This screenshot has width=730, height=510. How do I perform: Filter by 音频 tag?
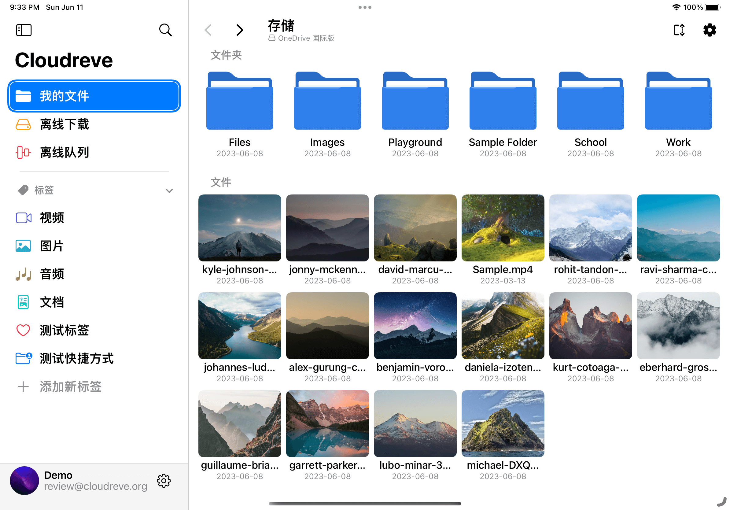tap(94, 274)
